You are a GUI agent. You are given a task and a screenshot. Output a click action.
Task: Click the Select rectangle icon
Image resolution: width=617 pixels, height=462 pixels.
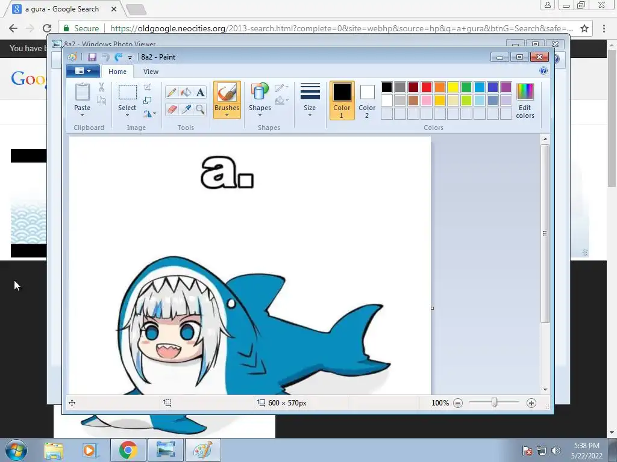[128, 93]
